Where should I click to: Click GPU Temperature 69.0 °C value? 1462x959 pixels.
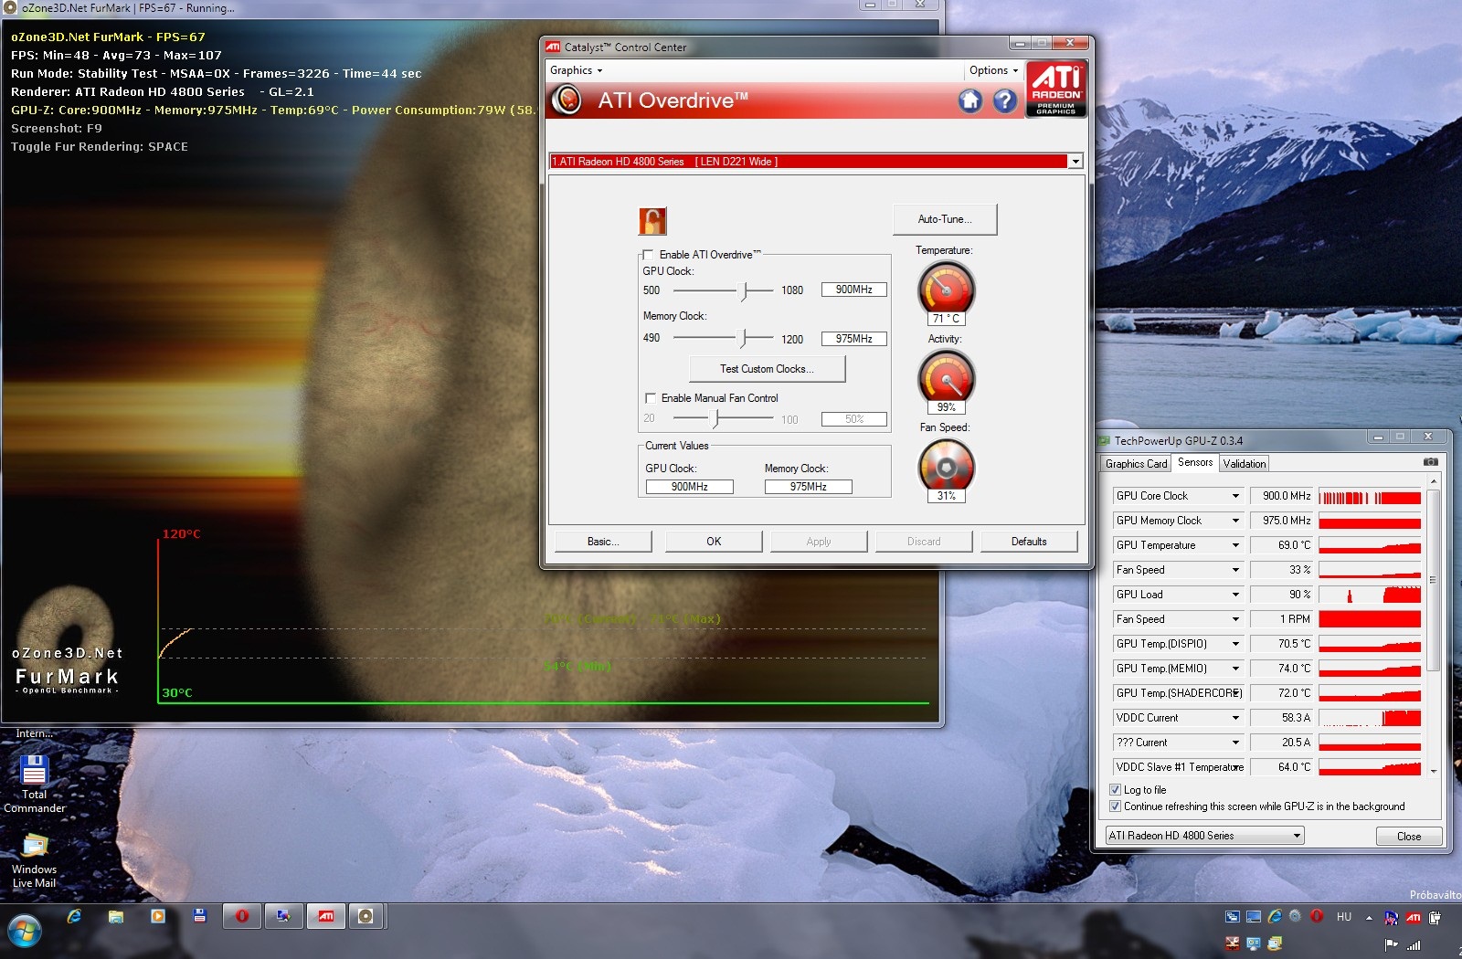tap(1282, 545)
